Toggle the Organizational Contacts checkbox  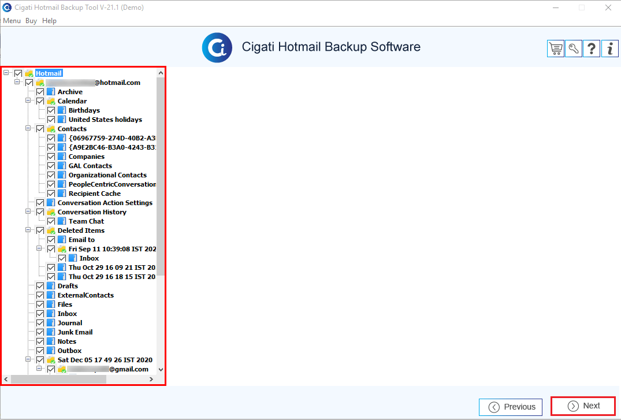(51, 175)
